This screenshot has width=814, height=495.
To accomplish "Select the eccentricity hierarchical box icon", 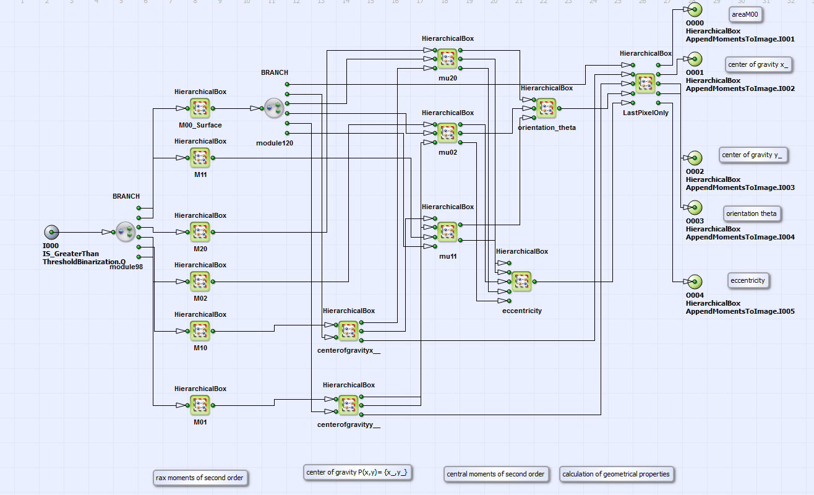I will (x=521, y=282).
